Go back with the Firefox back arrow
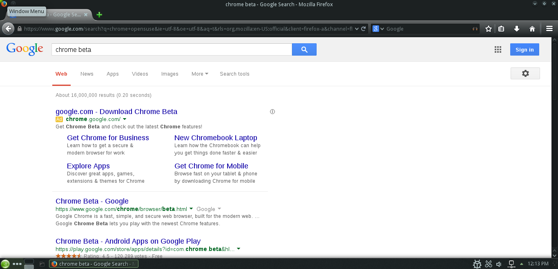This screenshot has height=269, width=558. tap(8, 29)
